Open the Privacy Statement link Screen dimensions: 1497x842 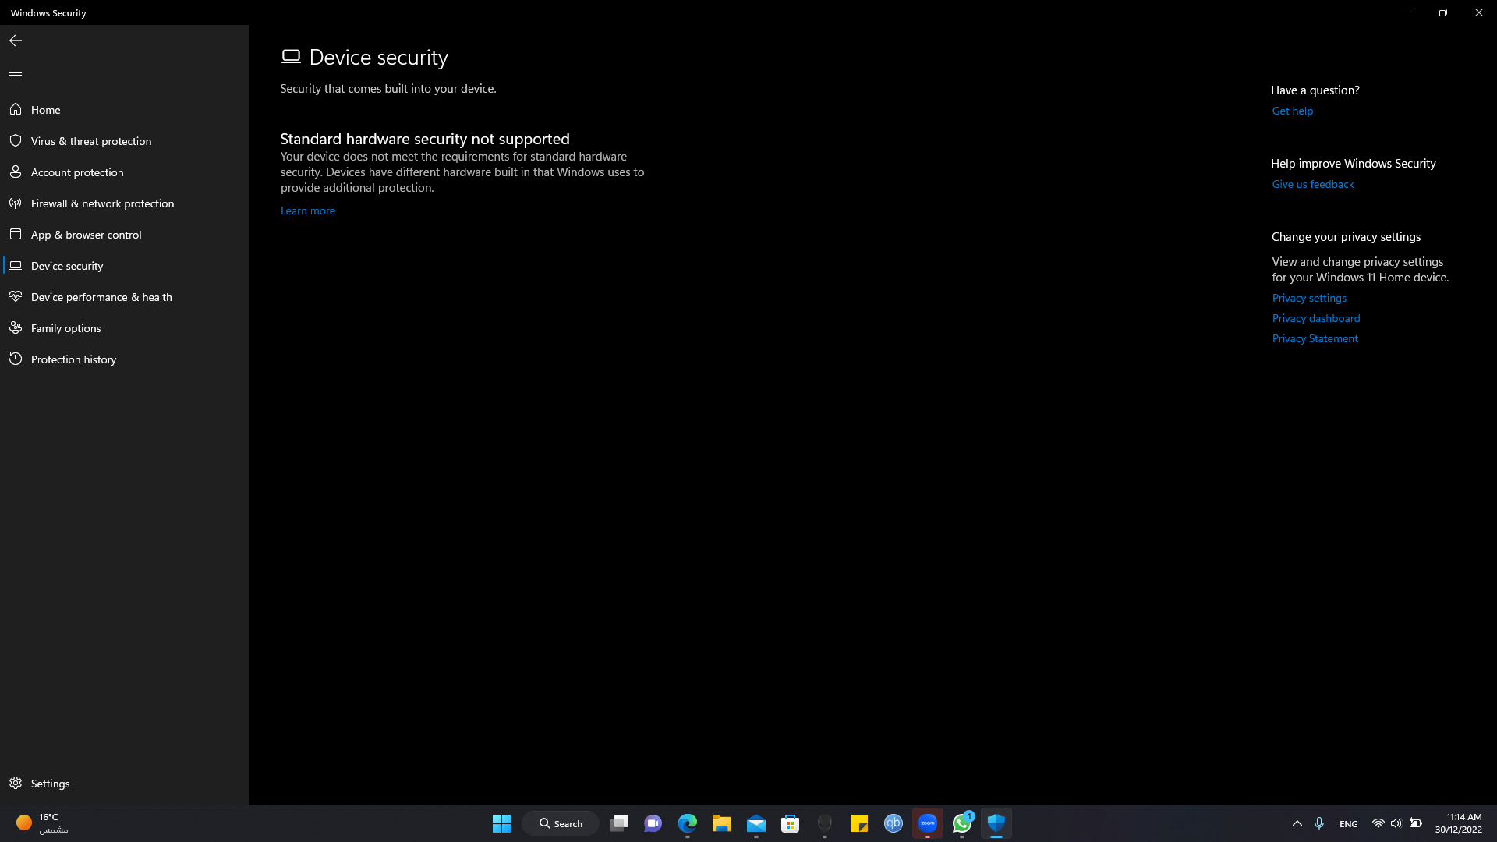coord(1315,338)
